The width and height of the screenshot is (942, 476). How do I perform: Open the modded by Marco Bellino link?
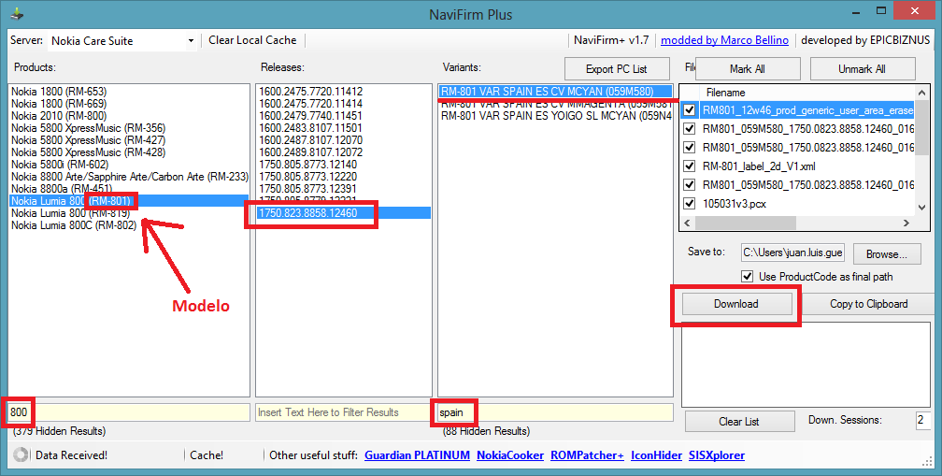coord(724,40)
